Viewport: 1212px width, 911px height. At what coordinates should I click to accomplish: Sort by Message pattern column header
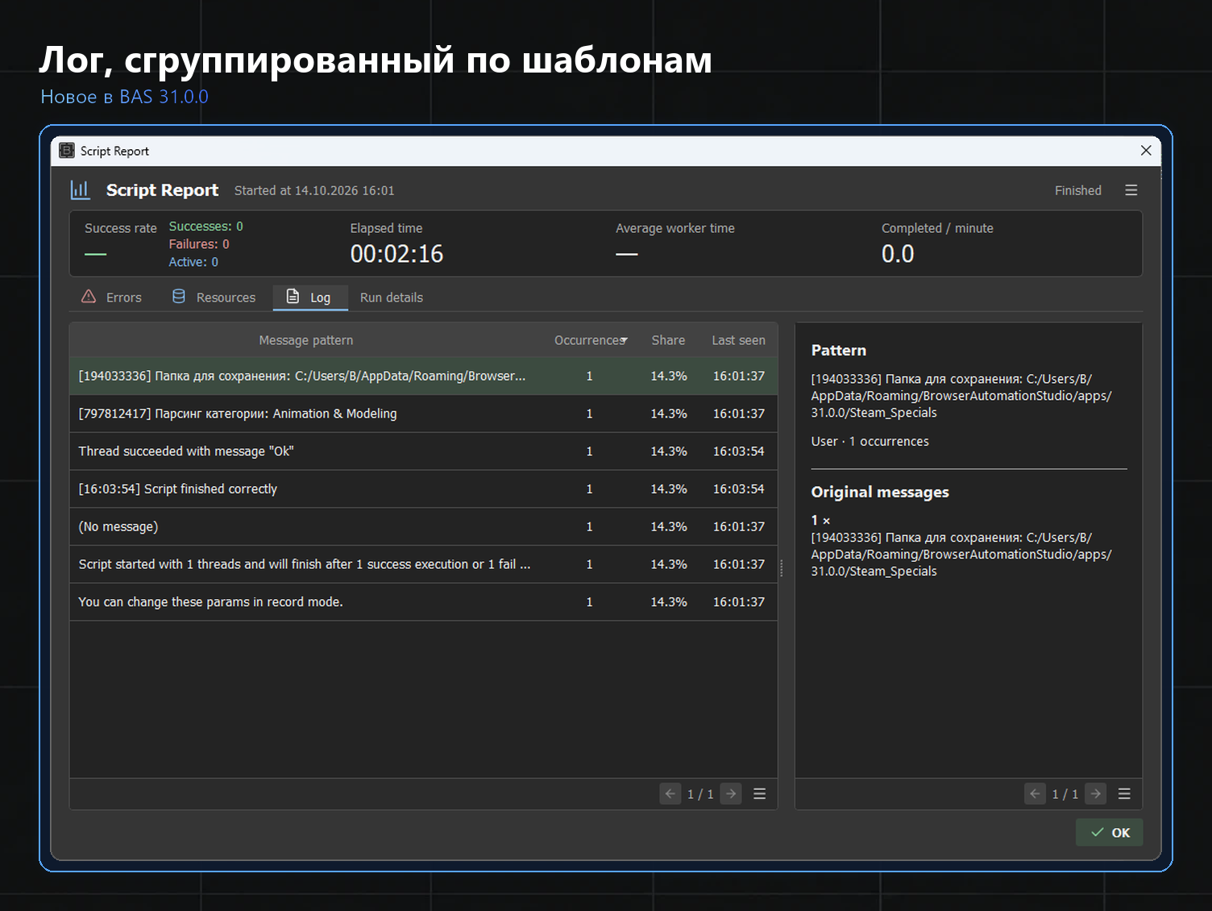pyautogui.click(x=306, y=340)
